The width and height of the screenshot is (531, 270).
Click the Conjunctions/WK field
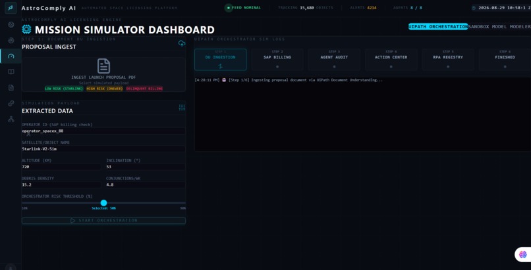pyautogui.click(x=146, y=185)
